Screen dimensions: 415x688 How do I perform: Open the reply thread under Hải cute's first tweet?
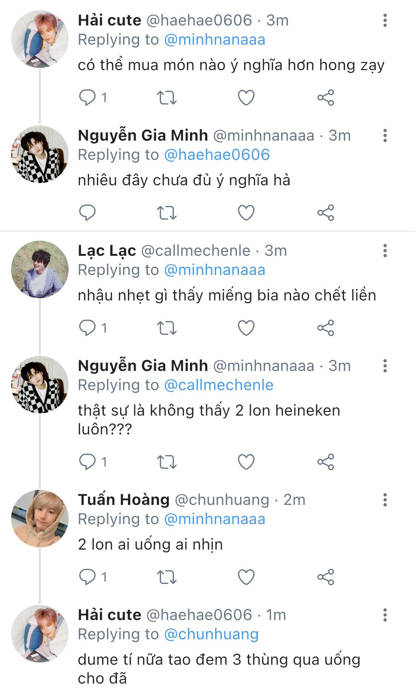(x=88, y=98)
